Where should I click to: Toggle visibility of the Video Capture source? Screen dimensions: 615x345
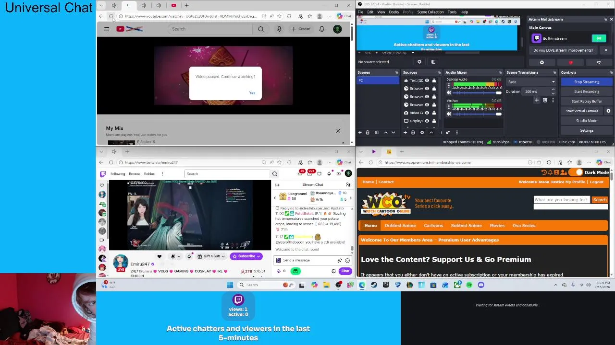[427, 113]
